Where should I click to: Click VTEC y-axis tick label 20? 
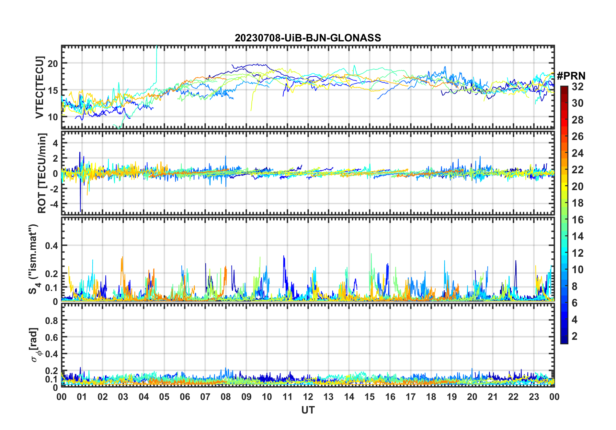tap(53, 64)
